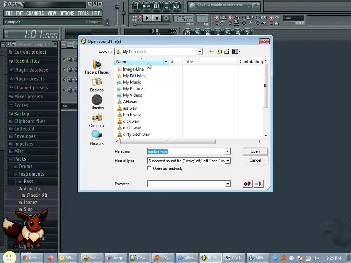351x263 pixels.
Task: Open the Playlist window from the top toolbar
Action: [136, 6]
